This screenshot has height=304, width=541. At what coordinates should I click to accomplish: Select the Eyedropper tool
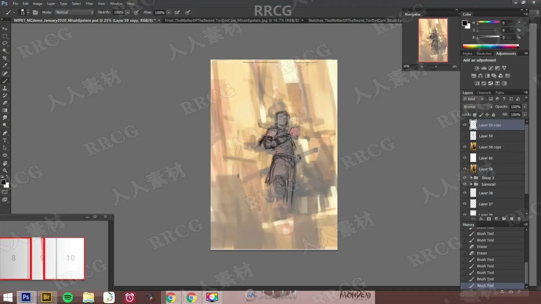[5, 66]
